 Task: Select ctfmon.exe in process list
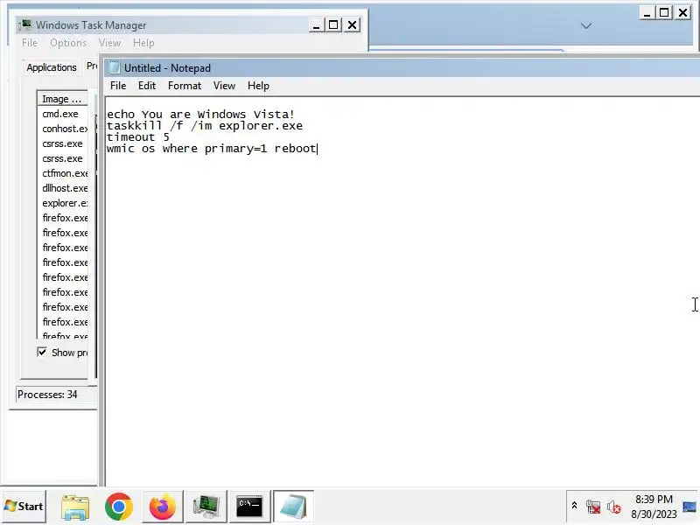click(63, 173)
